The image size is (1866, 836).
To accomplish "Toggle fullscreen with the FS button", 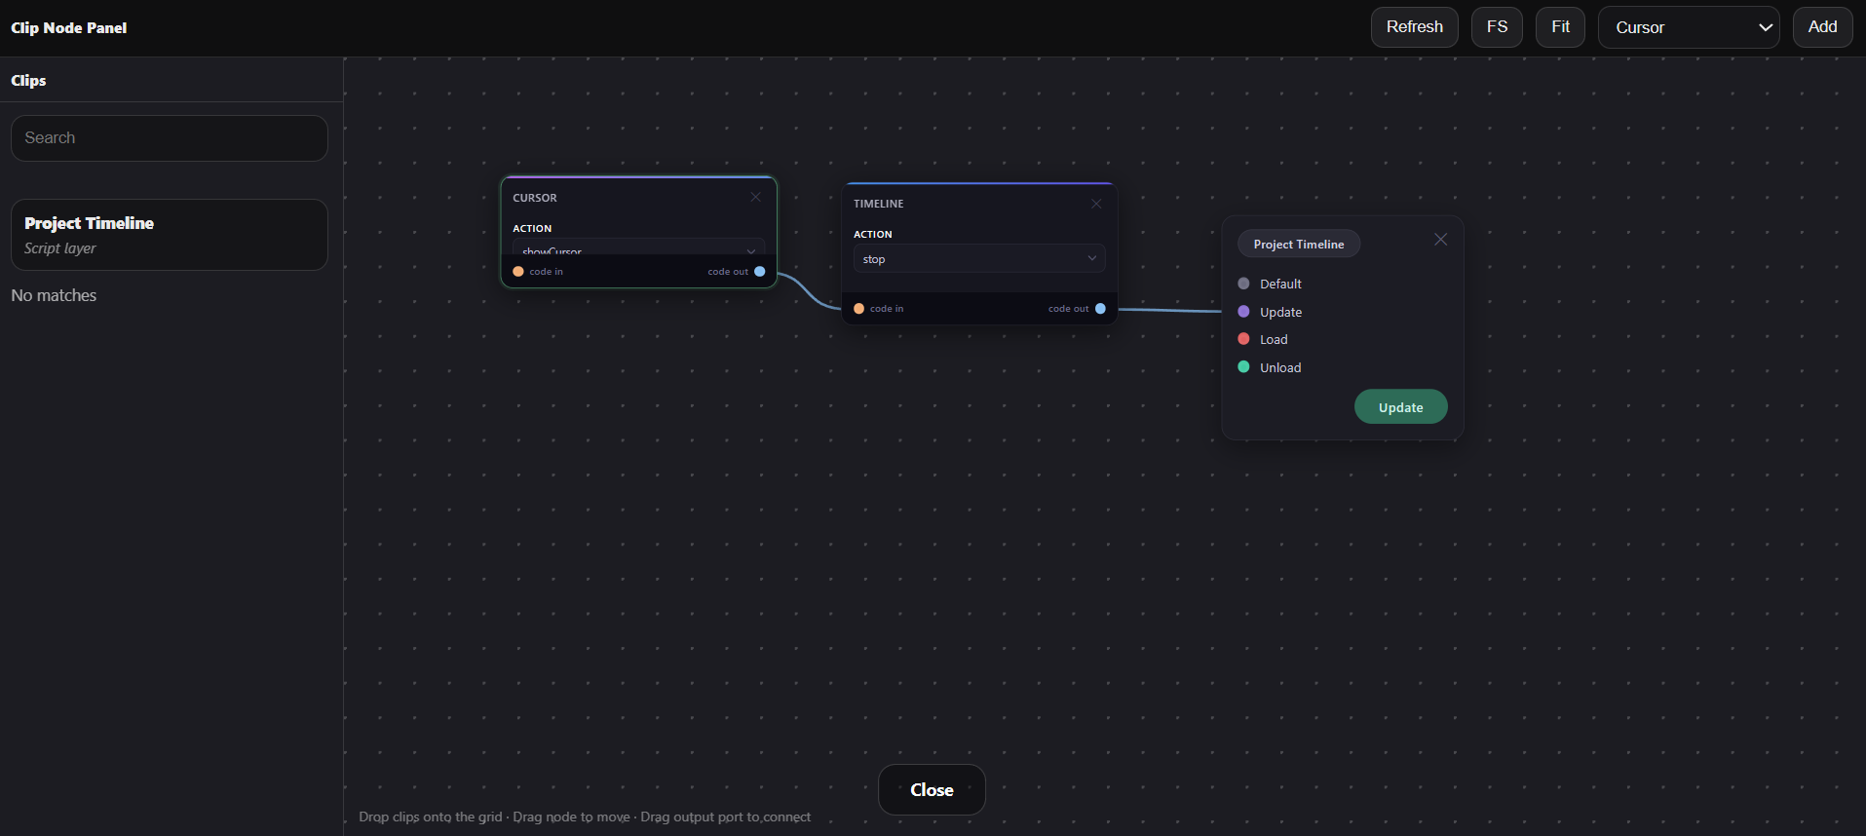I will pos(1497,27).
